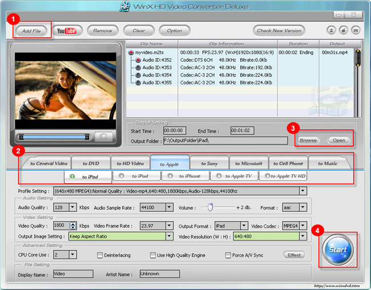Click the snapshot camera button under preview
Viewport: 371px width, 290px height.
103,136
